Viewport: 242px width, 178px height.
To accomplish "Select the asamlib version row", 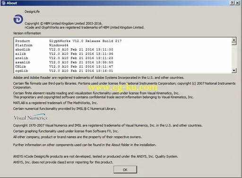I will (64, 62).
